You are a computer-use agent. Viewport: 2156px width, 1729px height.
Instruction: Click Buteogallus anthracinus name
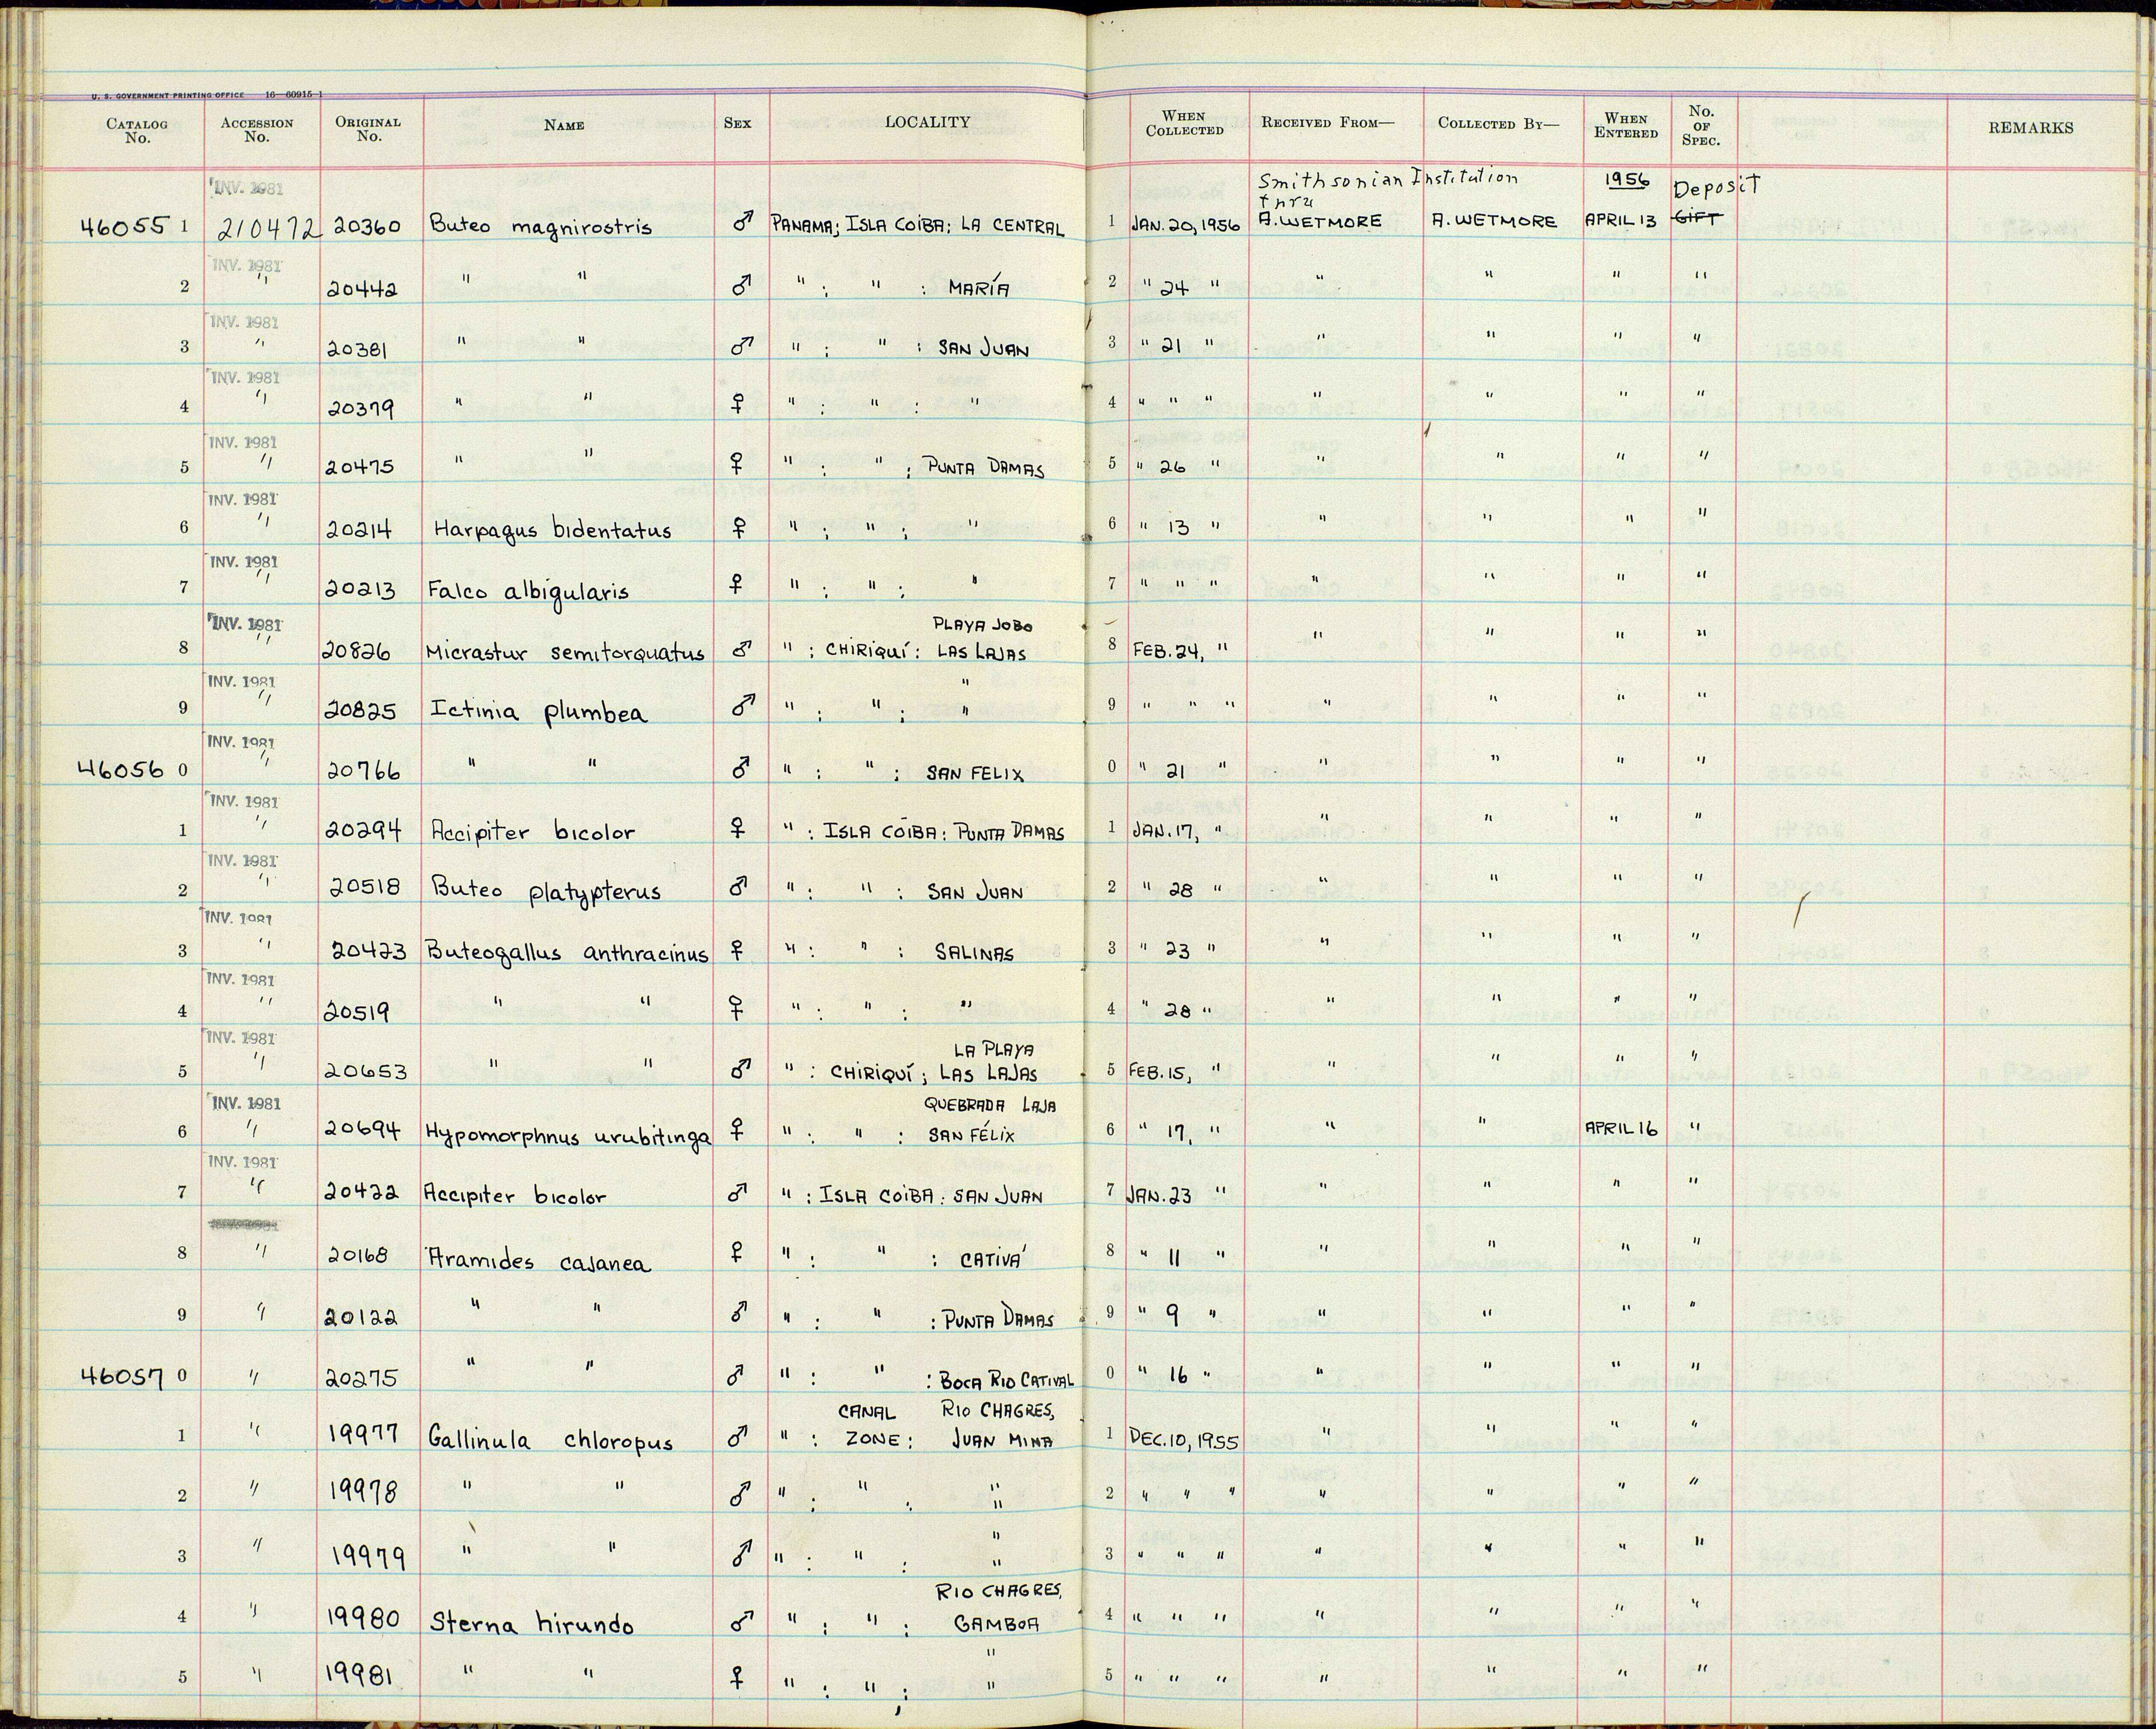click(x=567, y=952)
